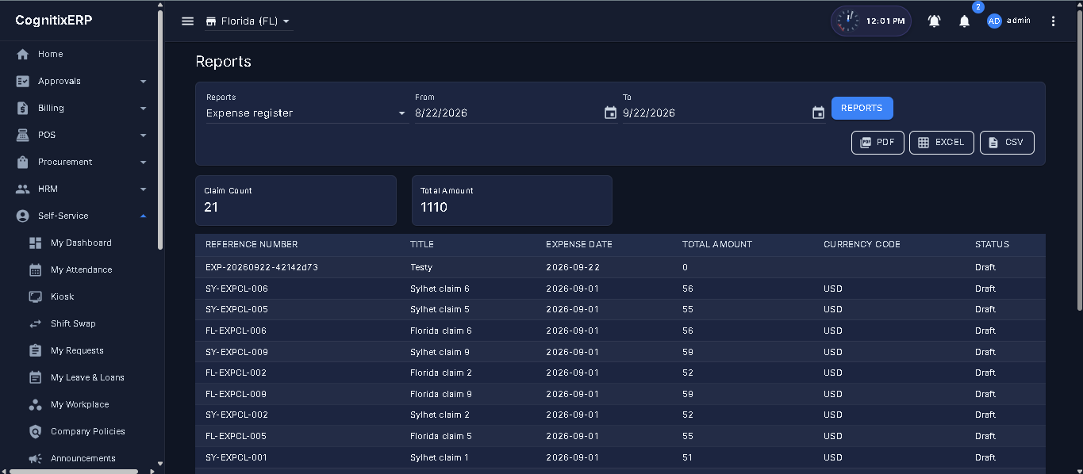Open the three-dot more options menu

click(x=1053, y=21)
